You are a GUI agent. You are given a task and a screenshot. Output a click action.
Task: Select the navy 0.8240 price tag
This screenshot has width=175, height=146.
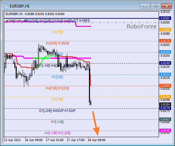click(x=165, y=63)
